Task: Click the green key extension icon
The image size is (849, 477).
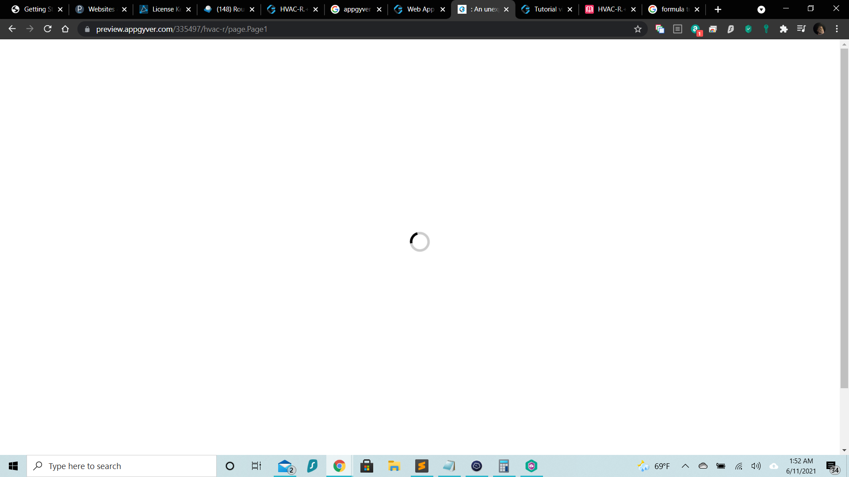Action: 766,29
